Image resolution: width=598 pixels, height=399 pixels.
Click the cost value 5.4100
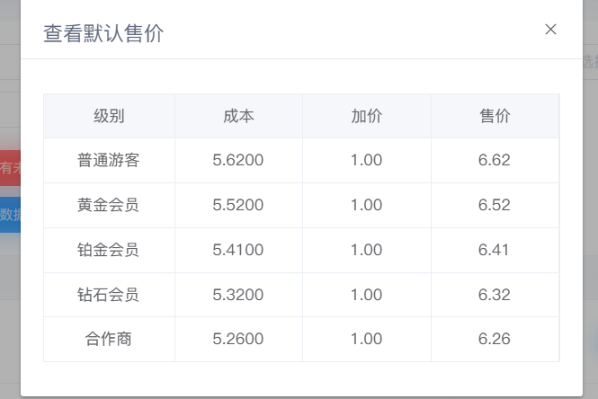[238, 250]
